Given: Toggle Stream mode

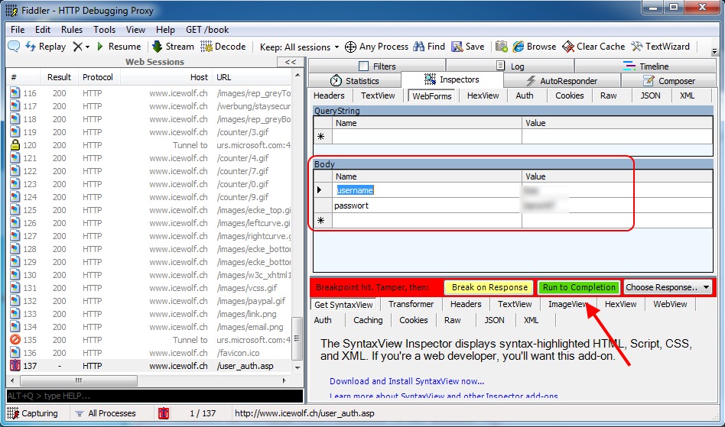Looking at the screenshot, I should (x=174, y=46).
